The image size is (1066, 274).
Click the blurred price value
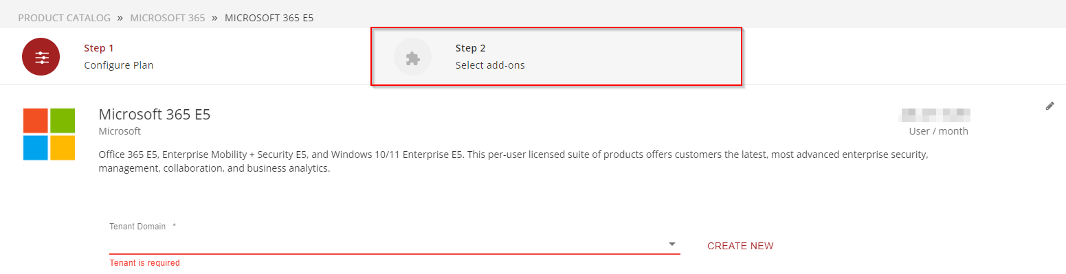pos(935,114)
